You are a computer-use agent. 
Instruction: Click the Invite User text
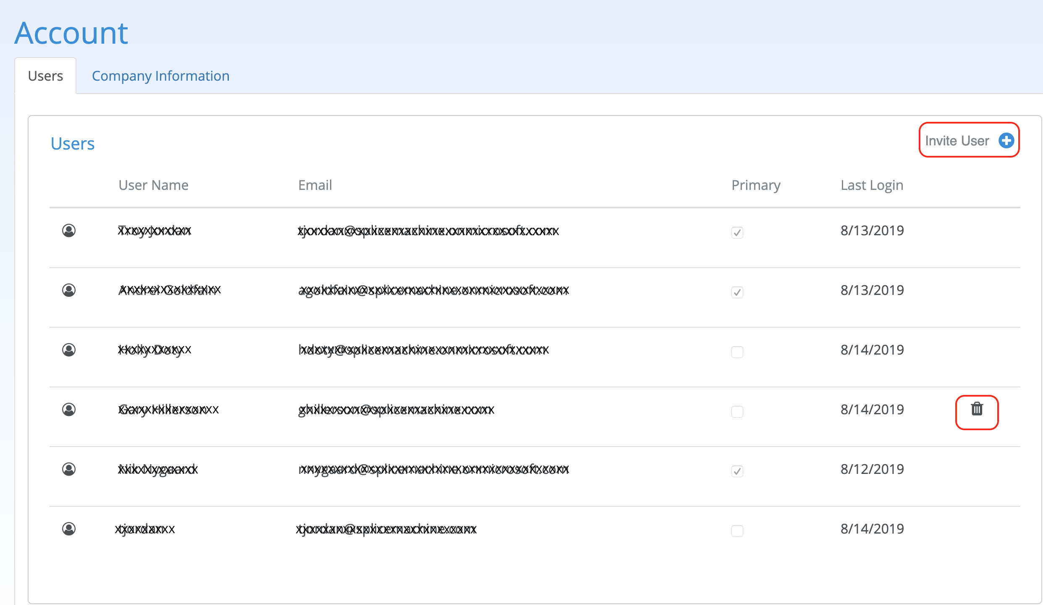[957, 140]
